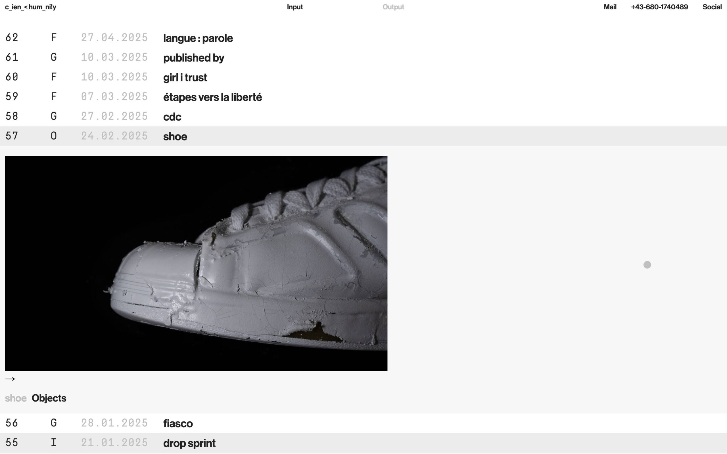This screenshot has height=454, width=727.
Task: Expand entry étapes vers la liberté
Action: pyautogui.click(x=212, y=97)
